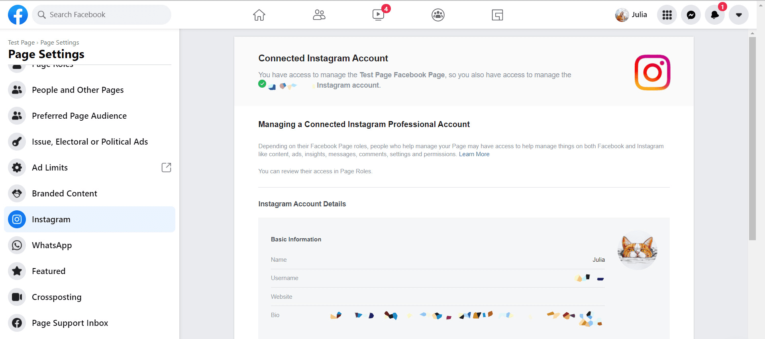Click the Bio row label
Viewport: 765px width, 339px height.
click(275, 315)
